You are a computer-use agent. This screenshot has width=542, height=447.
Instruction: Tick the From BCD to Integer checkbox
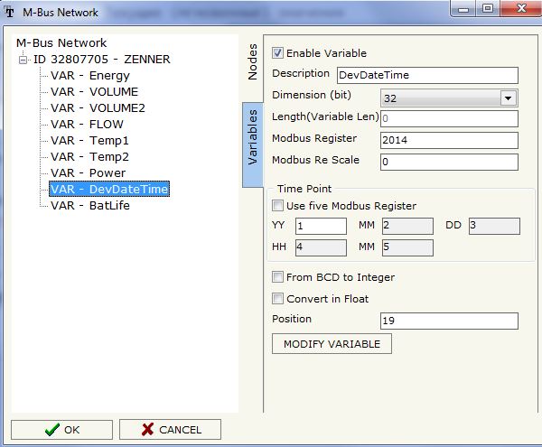tap(277, 277)
